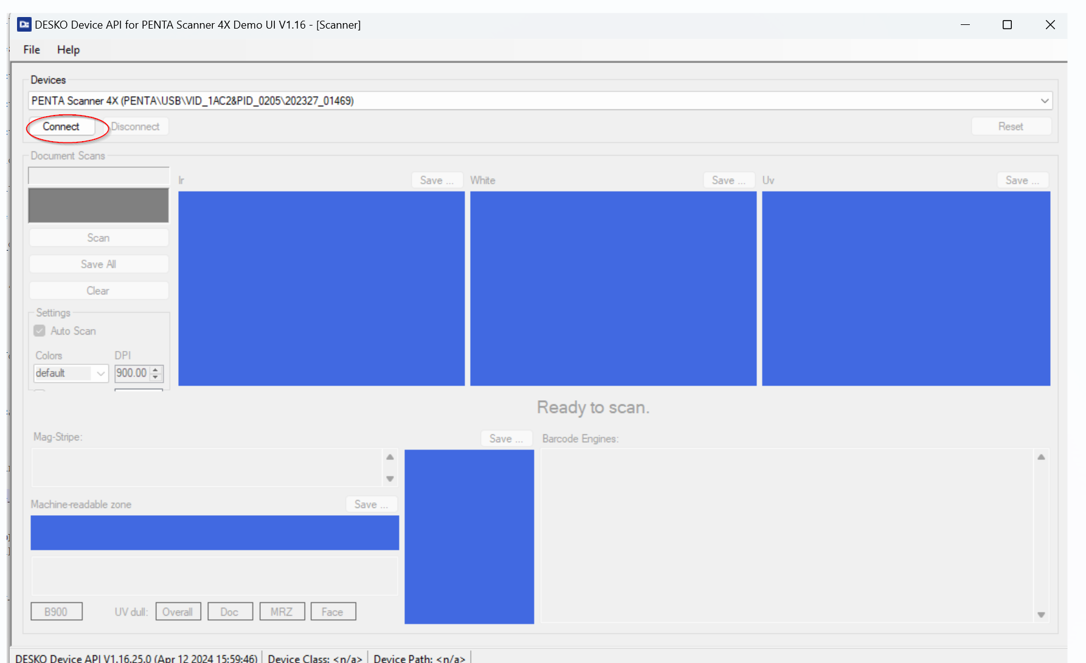Click the White scan image preview
The height and width of the screenshot is (663, 1086).
[x=613, y=288]
